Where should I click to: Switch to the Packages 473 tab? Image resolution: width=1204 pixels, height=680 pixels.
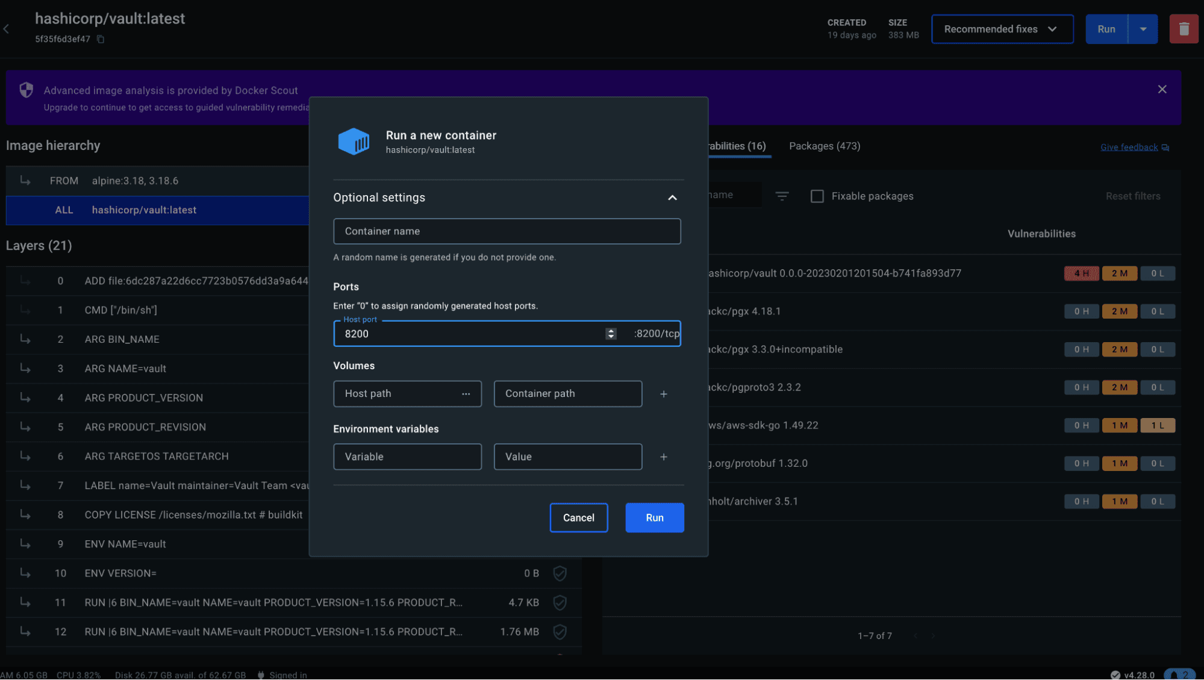click(x=825, y=146)
